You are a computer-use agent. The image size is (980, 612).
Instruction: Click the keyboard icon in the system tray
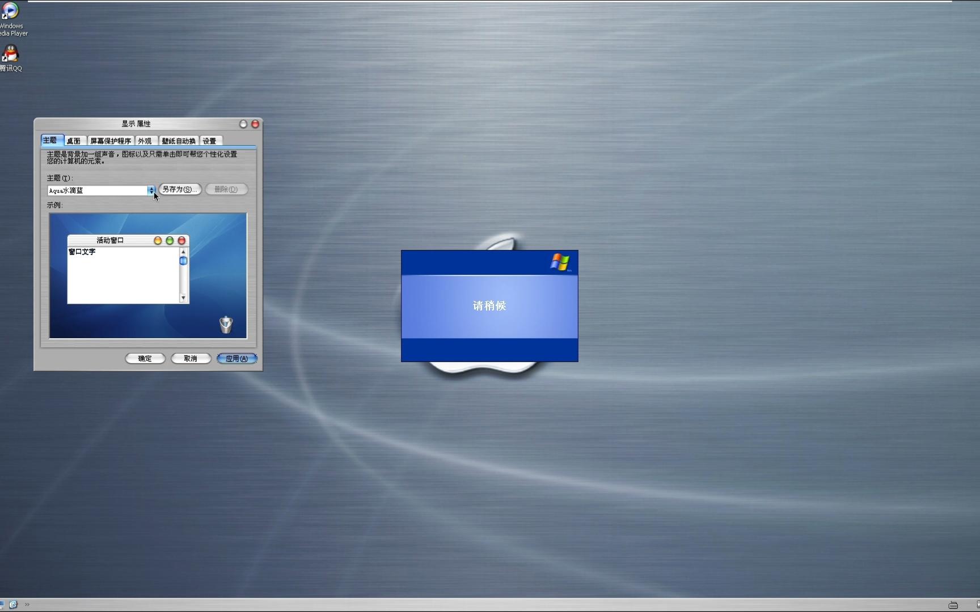click(x=953, y=605)
